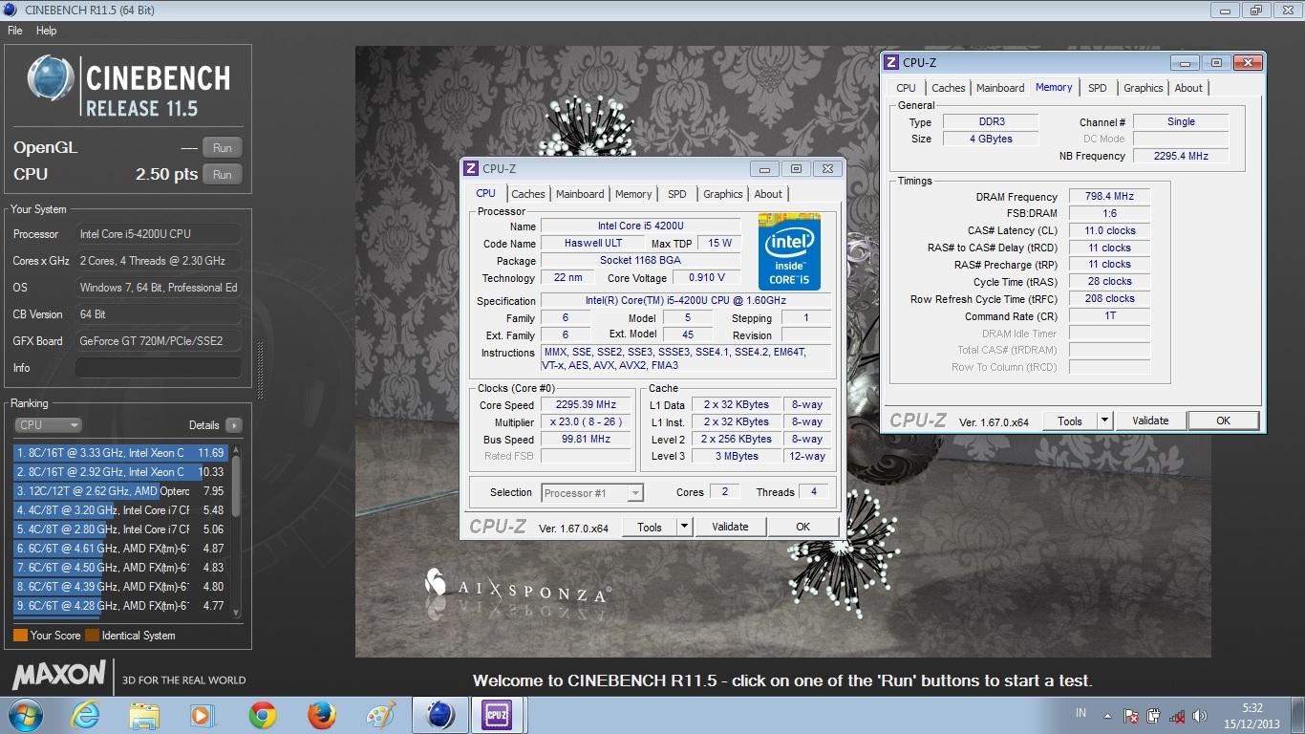This screenshot has height=734, width=1305.
Task: Open Mainboard tab in CPU-Z Memory window
Action: click(1000, 88)
